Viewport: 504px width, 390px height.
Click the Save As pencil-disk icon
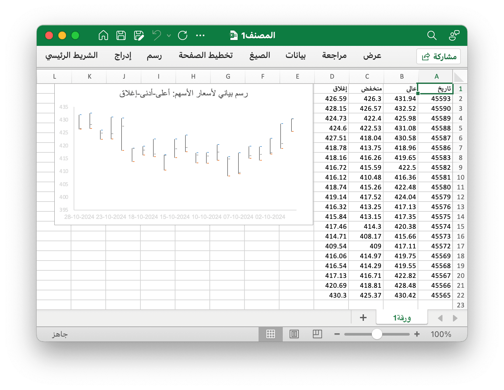pos(139,35)
